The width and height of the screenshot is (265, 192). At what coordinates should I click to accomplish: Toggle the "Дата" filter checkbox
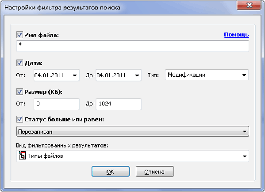pos(20,63)
